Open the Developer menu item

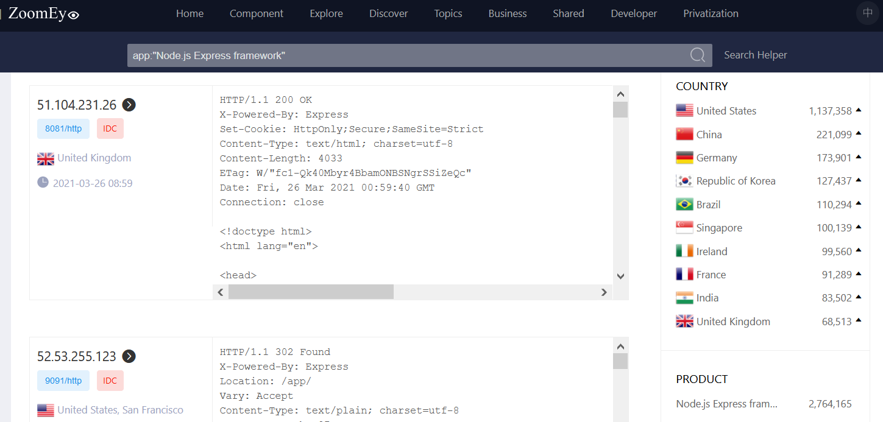(633, 13)
